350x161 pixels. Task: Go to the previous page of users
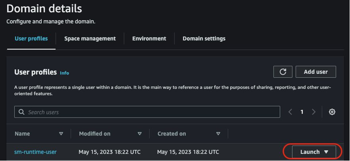click(x=290, y=112)
